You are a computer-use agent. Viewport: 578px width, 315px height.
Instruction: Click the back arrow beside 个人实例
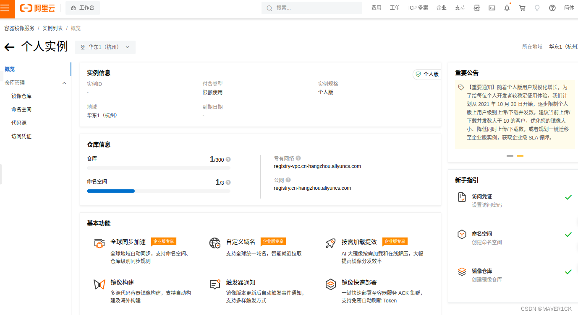tap(9, 47)
